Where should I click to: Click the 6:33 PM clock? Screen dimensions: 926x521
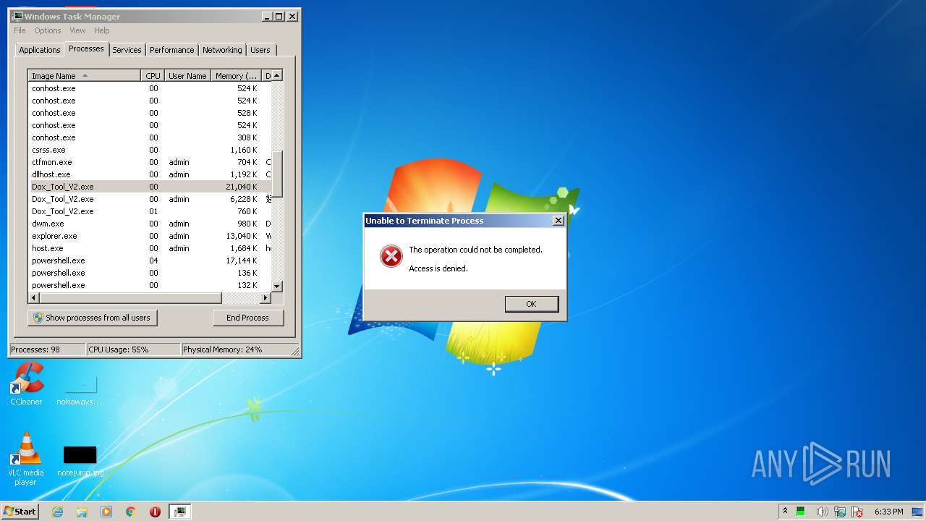tap(888, 512)
